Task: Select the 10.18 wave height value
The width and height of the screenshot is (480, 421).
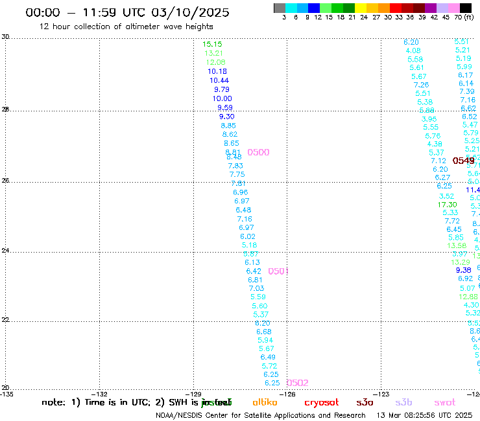Action: pyautogui.click(x=217, y=71)
